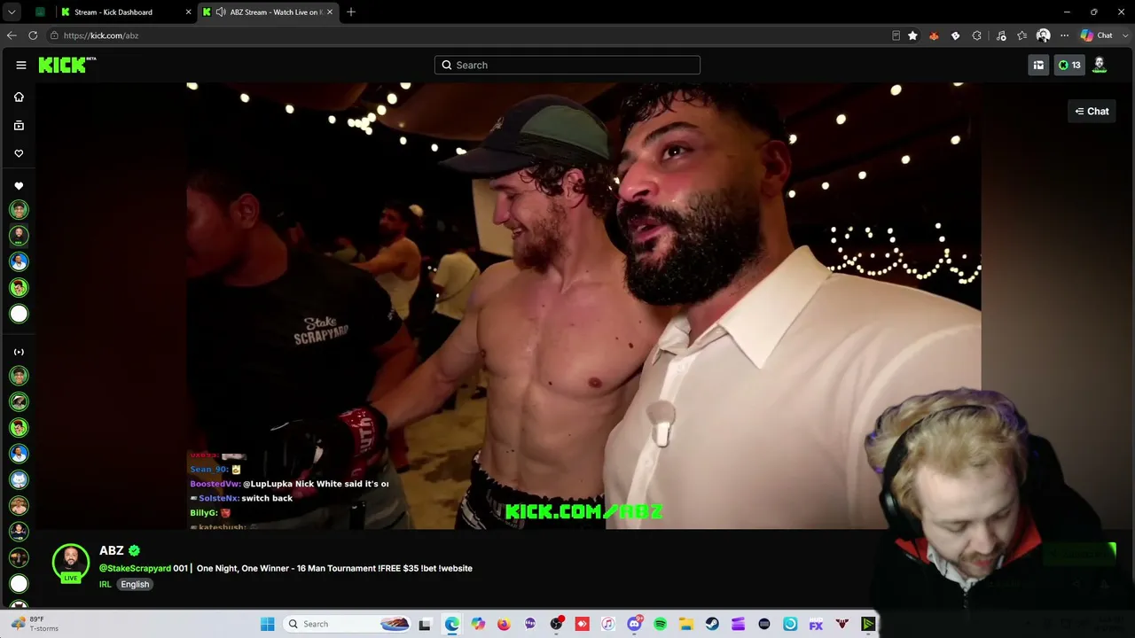The image size is (1135, 638).
Task: Reload the current page
Action: pos(33,35)
